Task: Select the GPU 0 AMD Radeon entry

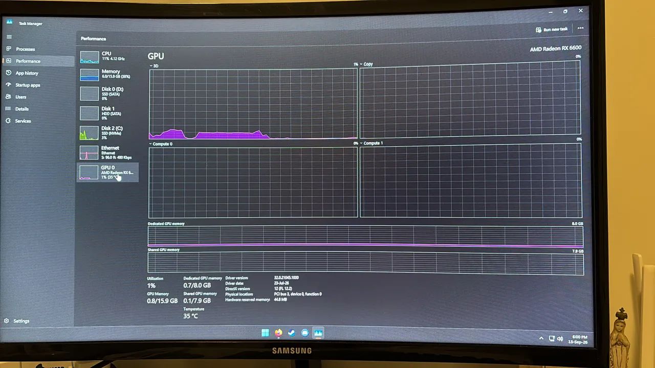Action: [x=107, y=172]
